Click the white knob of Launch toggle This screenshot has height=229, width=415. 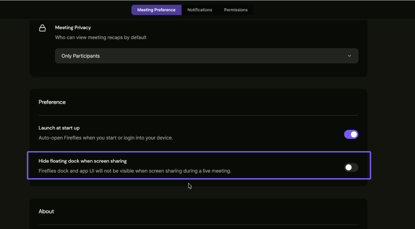point(354,134)
